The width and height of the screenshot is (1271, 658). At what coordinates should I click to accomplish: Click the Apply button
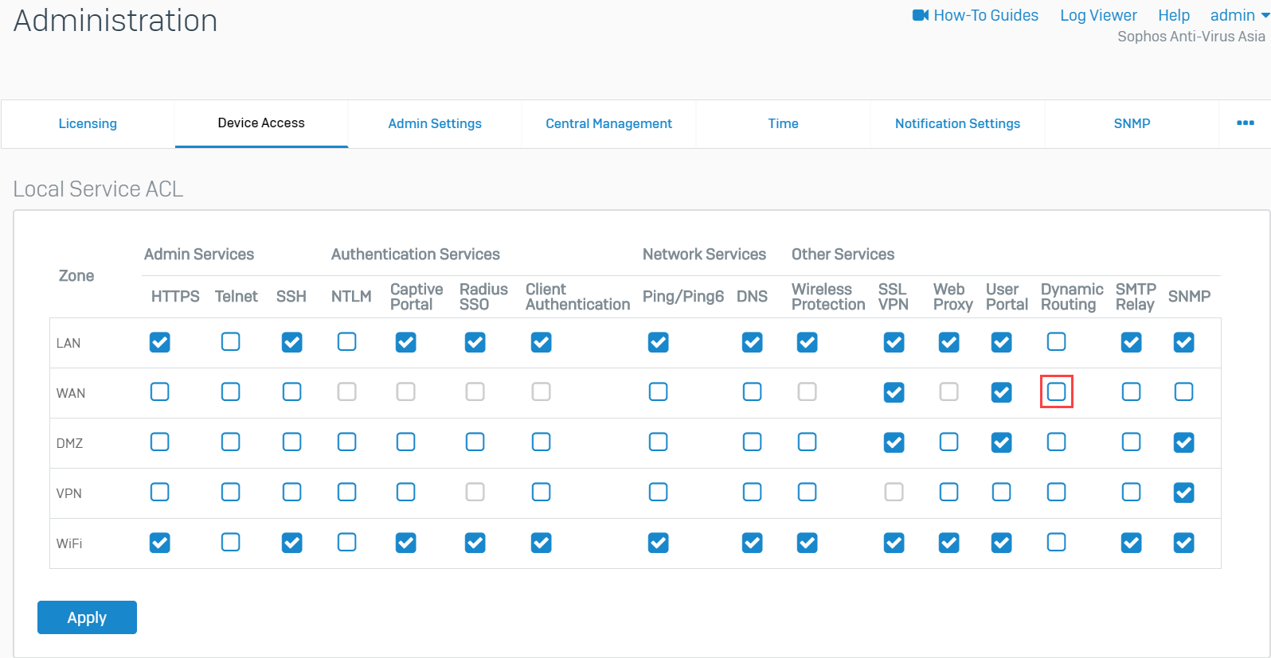click(87, 617)
